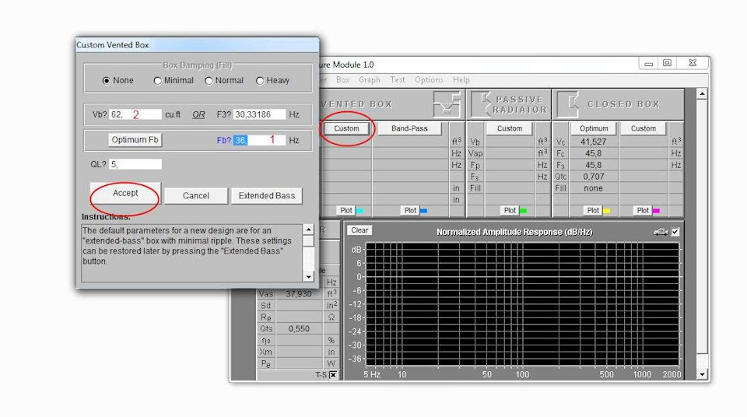Plot the closed box optimum yellow curve
The image size is (747, 417).
[593, 210]
